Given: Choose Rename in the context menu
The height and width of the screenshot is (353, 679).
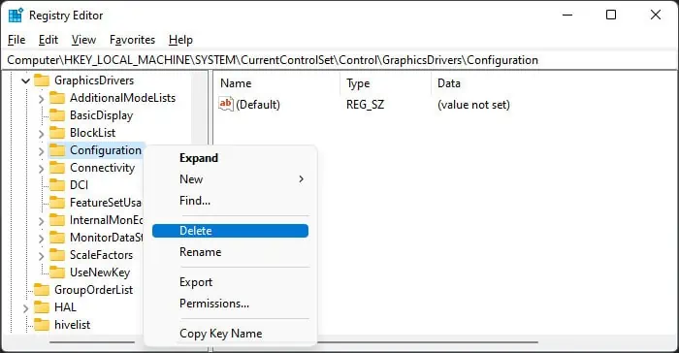Looking at the screenshot, I should click(231, 252).
